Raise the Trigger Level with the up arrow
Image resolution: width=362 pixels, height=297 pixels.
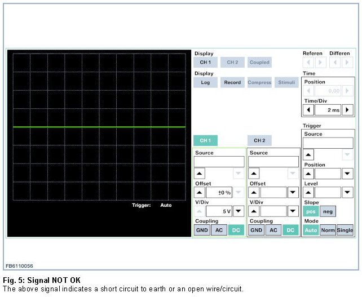[x=309, y=193]
